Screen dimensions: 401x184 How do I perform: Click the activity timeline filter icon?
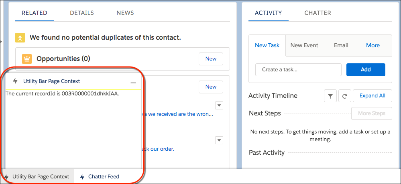[330, 96]
